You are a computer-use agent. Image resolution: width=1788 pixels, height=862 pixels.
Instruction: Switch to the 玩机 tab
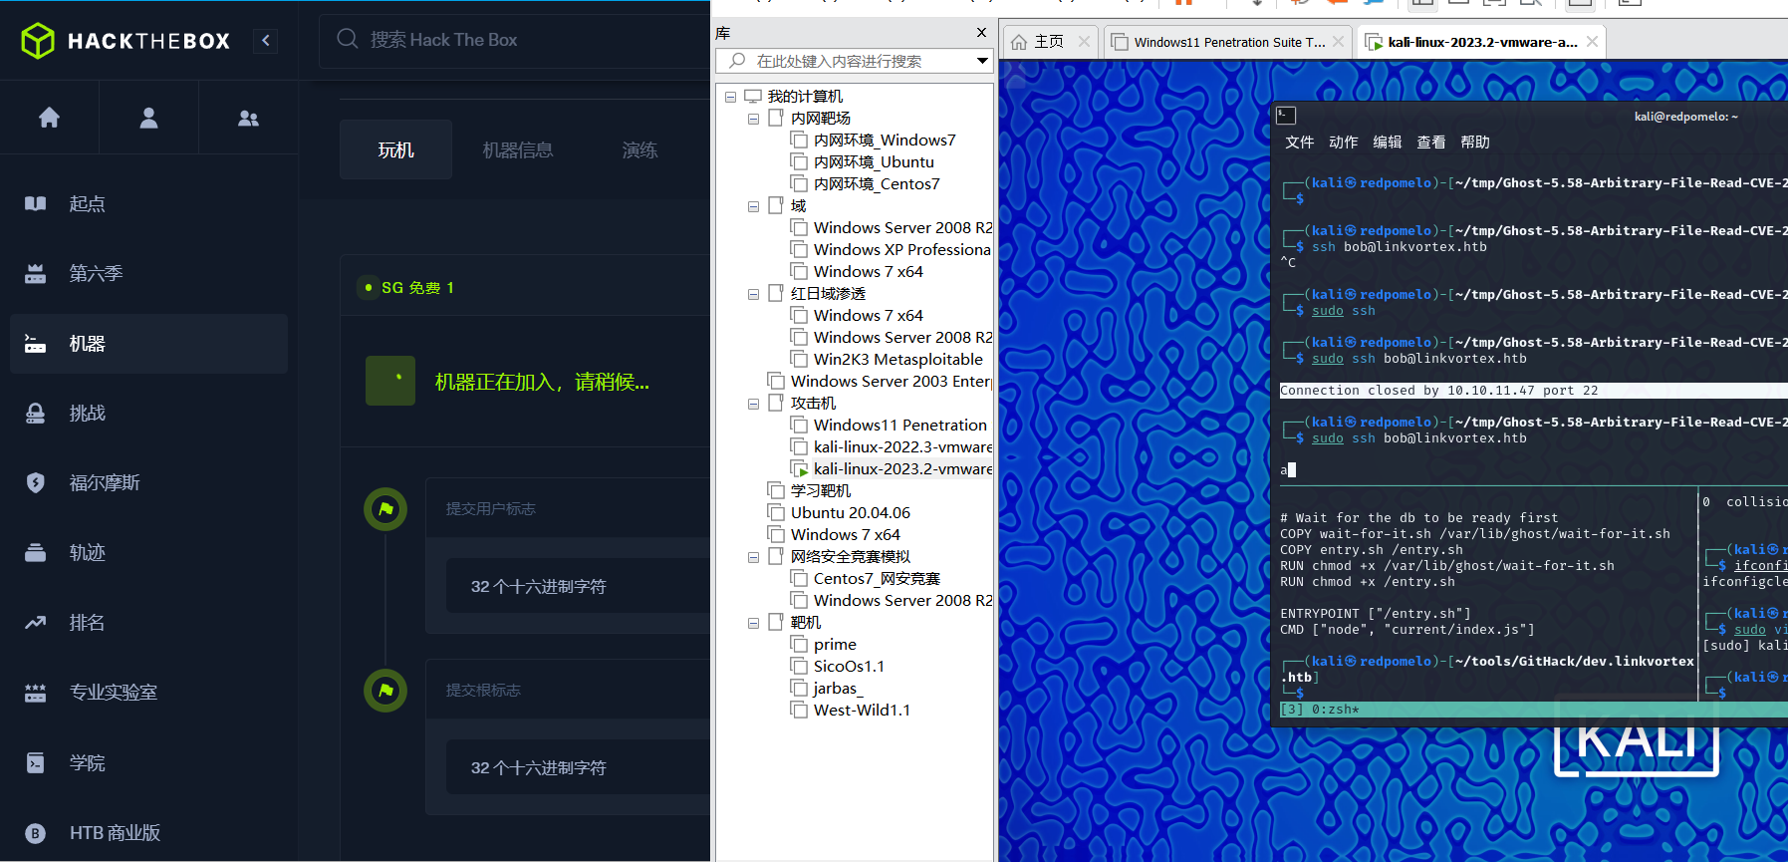pos(395,149)
